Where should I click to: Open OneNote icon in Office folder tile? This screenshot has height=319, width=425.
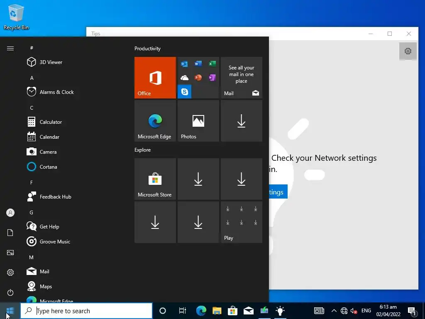[212, 78]
